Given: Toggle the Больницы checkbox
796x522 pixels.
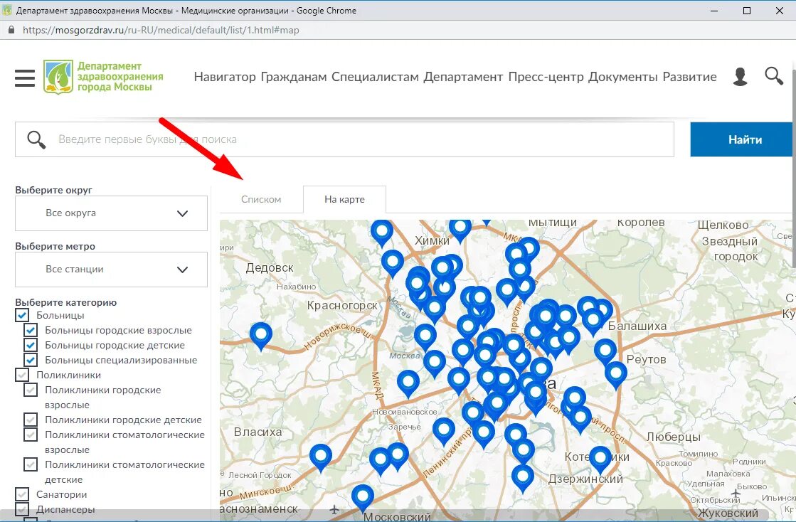Looking at the screenshot, I should [21, 315].
